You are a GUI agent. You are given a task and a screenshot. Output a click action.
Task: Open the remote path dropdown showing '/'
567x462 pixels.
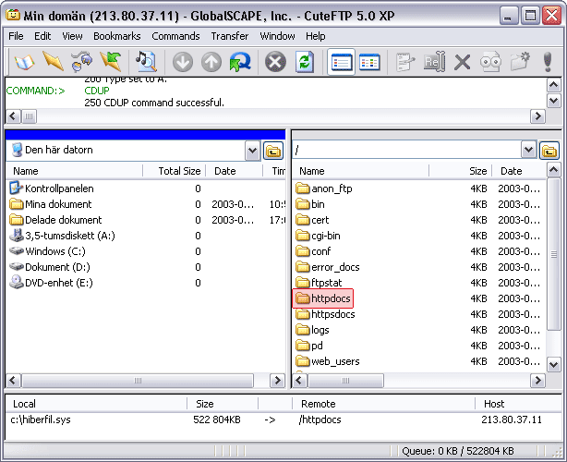[x=528, y=150]
